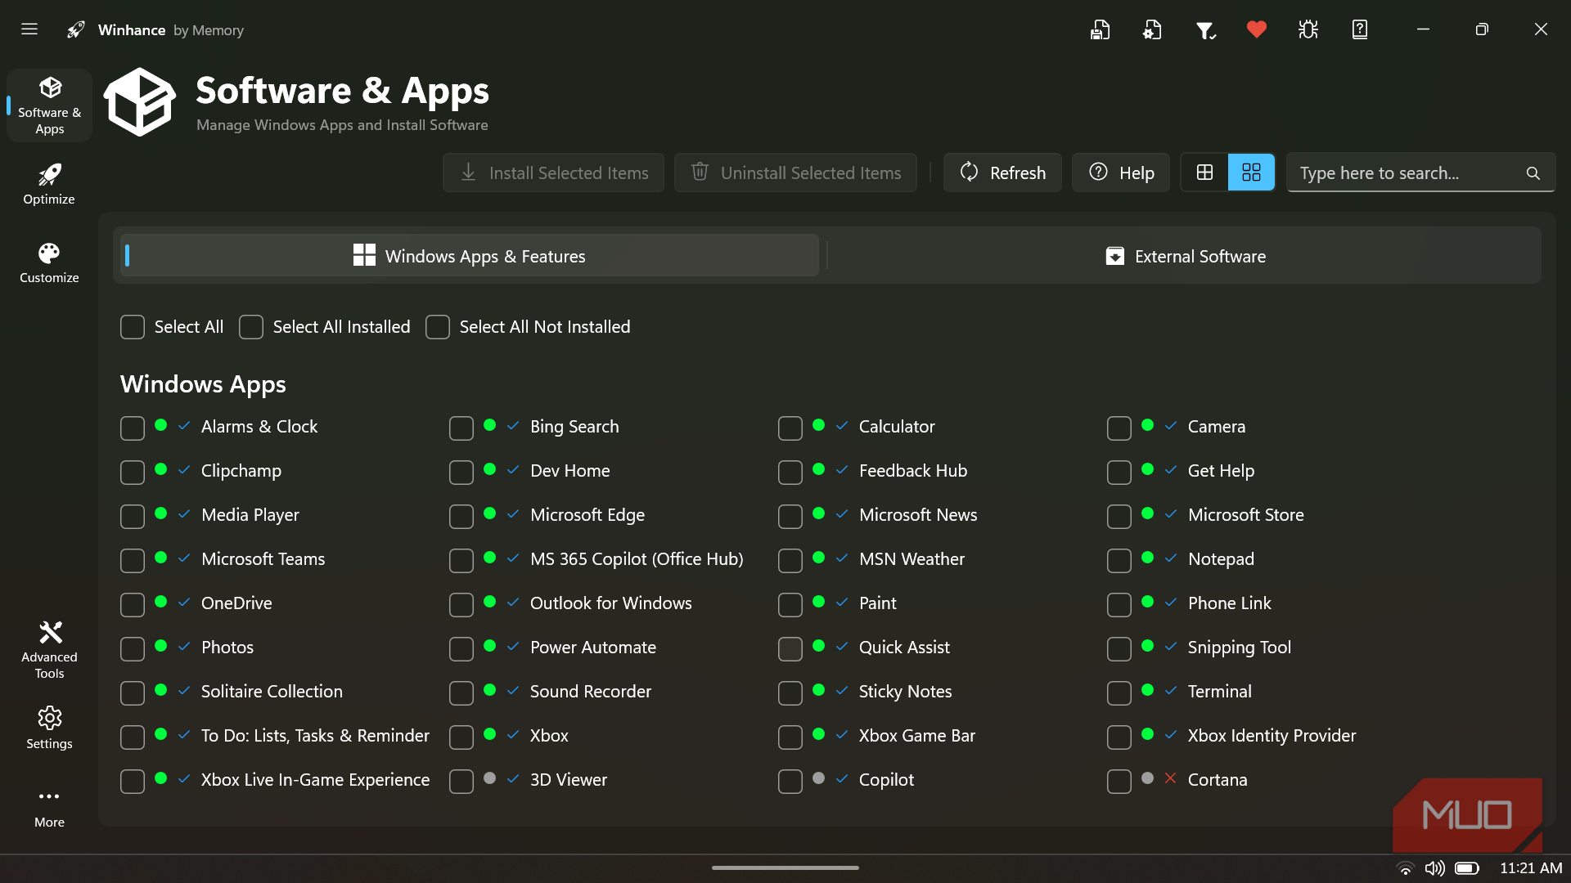Open the help document icon in title bar

coord(1360,29)
